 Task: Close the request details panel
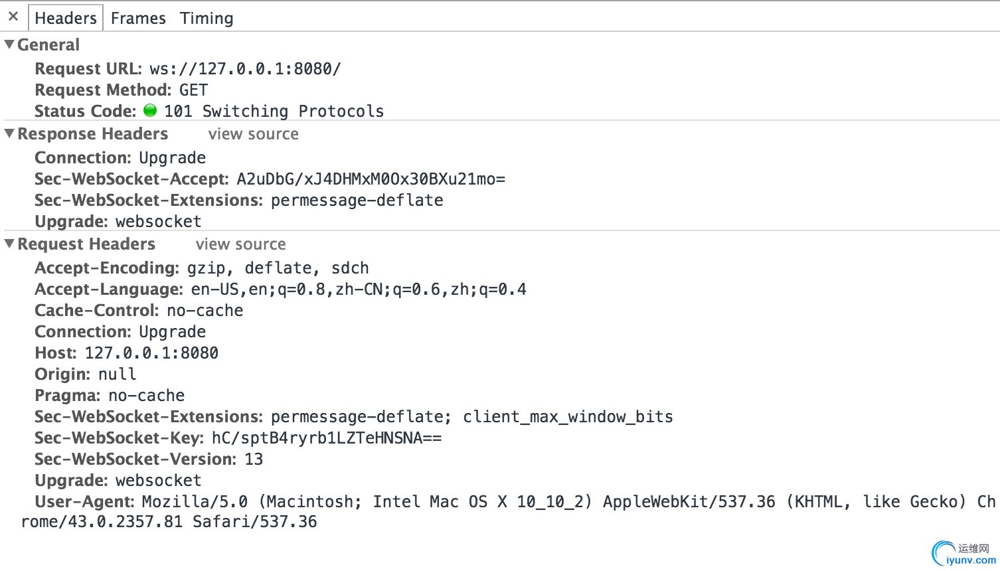[x=13, y=17]
